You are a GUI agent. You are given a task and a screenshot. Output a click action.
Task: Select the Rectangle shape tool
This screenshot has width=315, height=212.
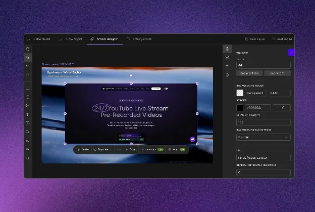coord(28,88)
